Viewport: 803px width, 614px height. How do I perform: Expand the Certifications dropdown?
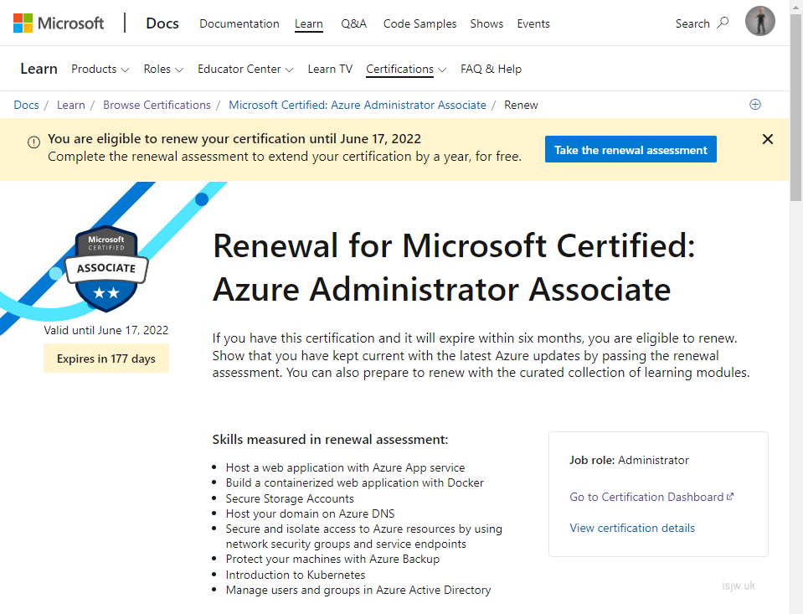406,70
